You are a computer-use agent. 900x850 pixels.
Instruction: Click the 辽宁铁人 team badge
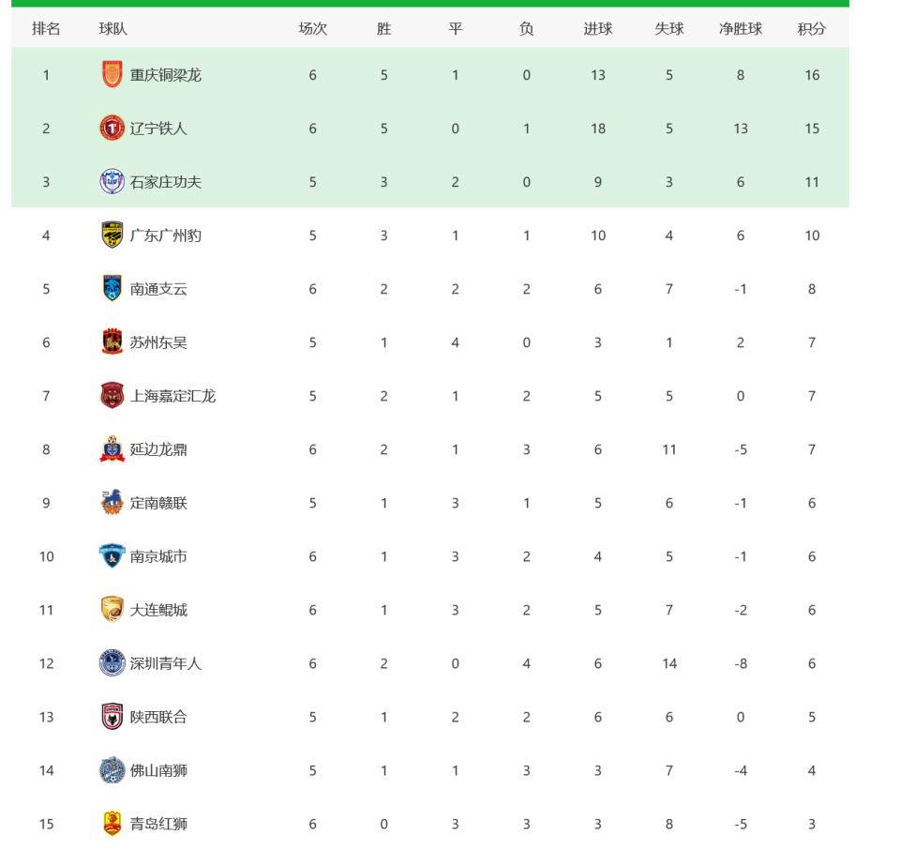[112, 129]
